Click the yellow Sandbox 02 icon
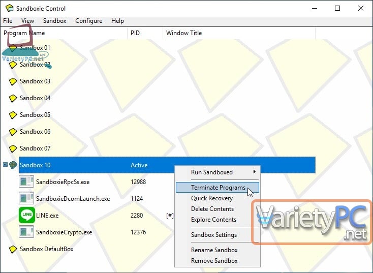This screenshot has width=373, height=273. pos(13,65)
